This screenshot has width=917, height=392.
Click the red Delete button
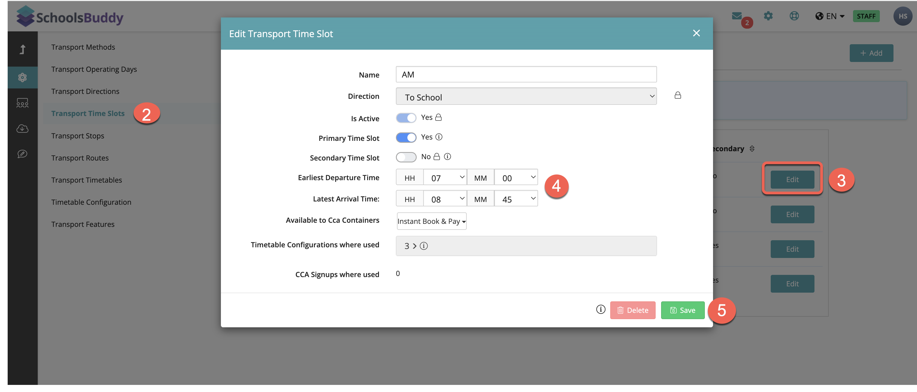[x=633, y=310]
